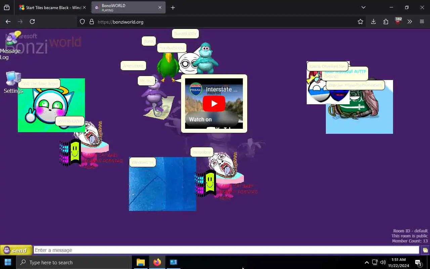
Task: Open the tracking protection shield panel
Action: [82, 22]
